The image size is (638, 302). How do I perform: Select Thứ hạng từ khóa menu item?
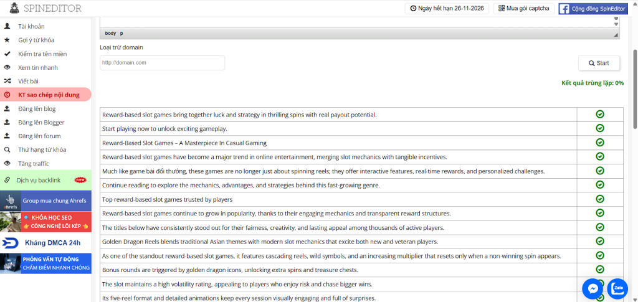pyautogui.click(x=42, y=149)
